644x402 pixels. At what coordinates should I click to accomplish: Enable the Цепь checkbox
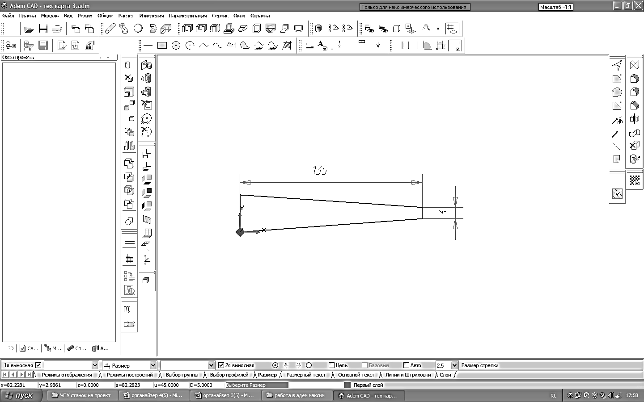(x=331, y=365)
